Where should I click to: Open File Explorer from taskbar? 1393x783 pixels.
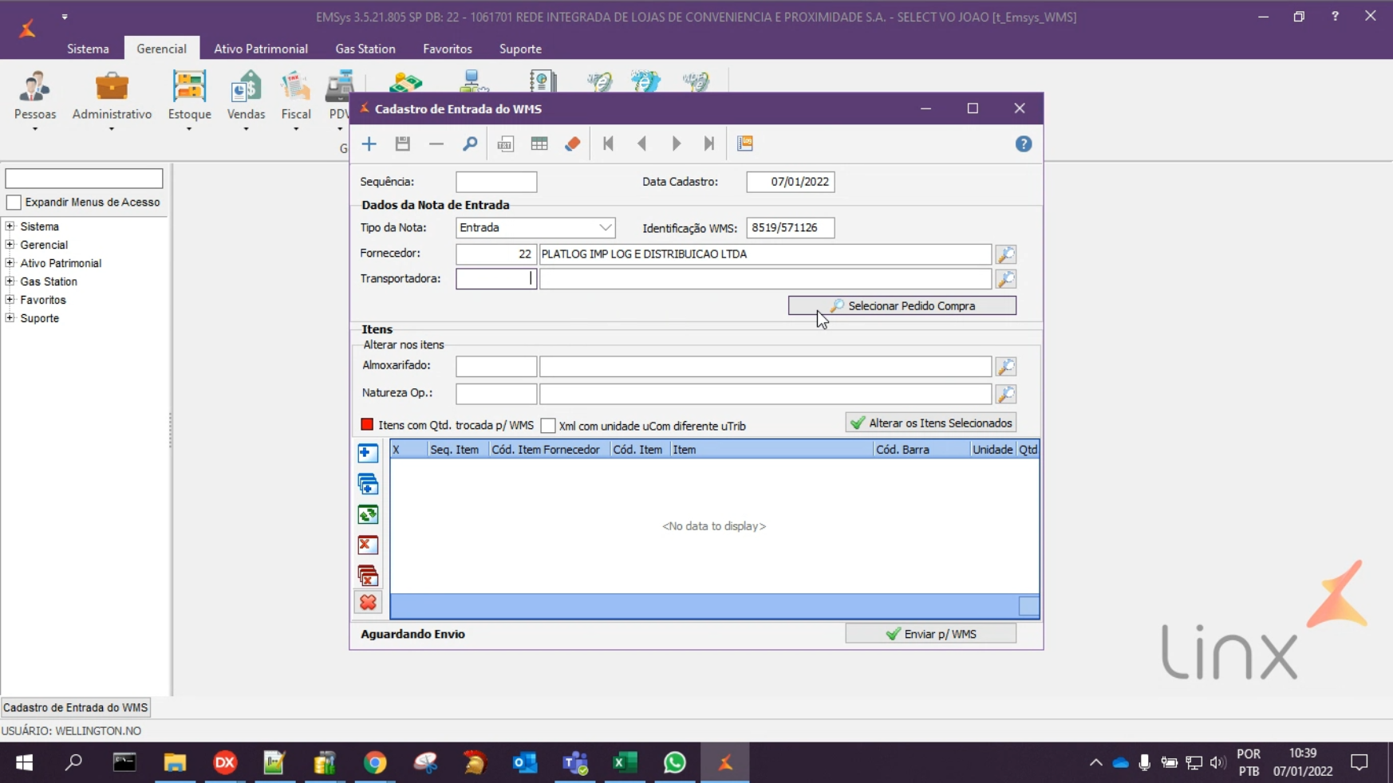(x=175, y=763)
